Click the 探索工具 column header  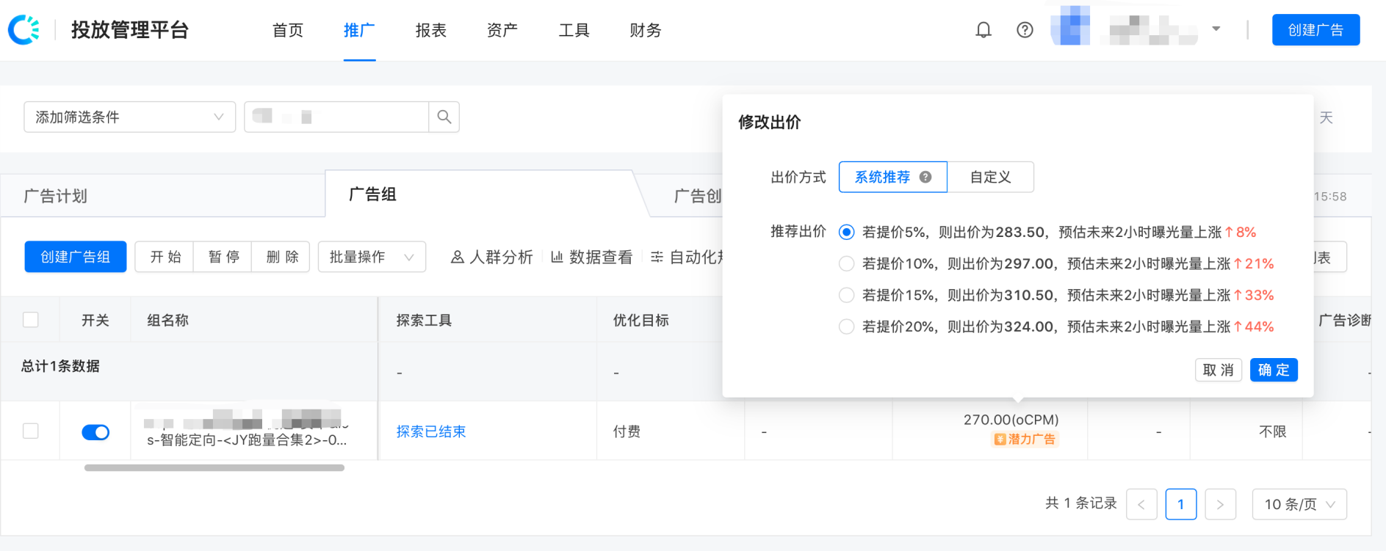tap(424, 320)
